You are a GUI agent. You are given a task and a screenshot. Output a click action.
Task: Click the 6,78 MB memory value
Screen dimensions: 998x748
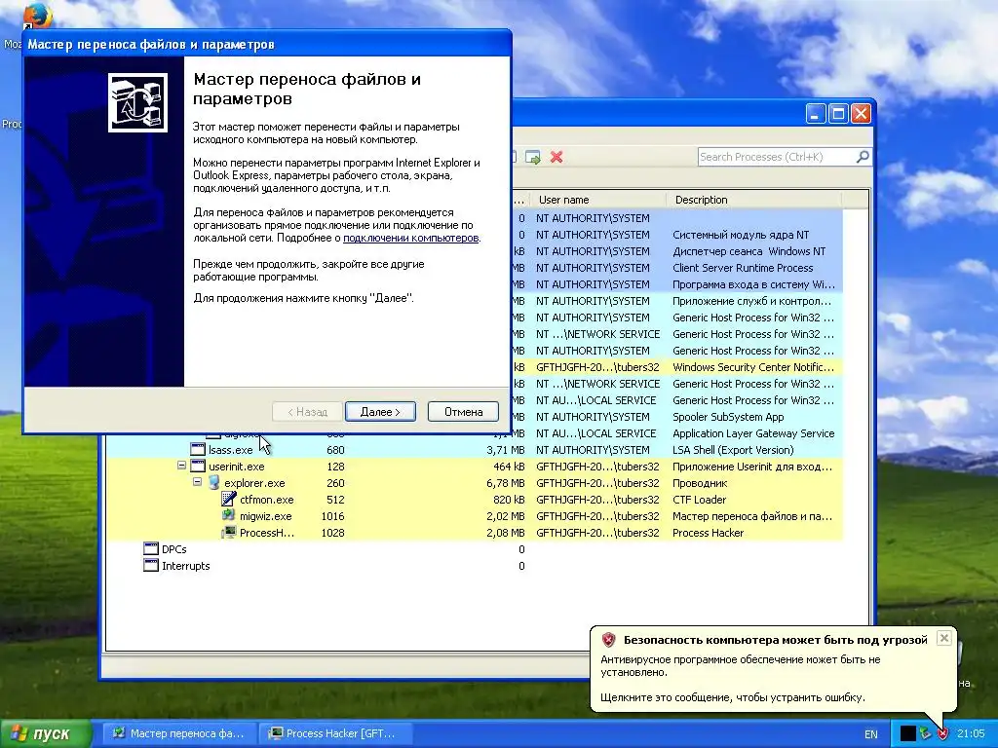[506, 483]
